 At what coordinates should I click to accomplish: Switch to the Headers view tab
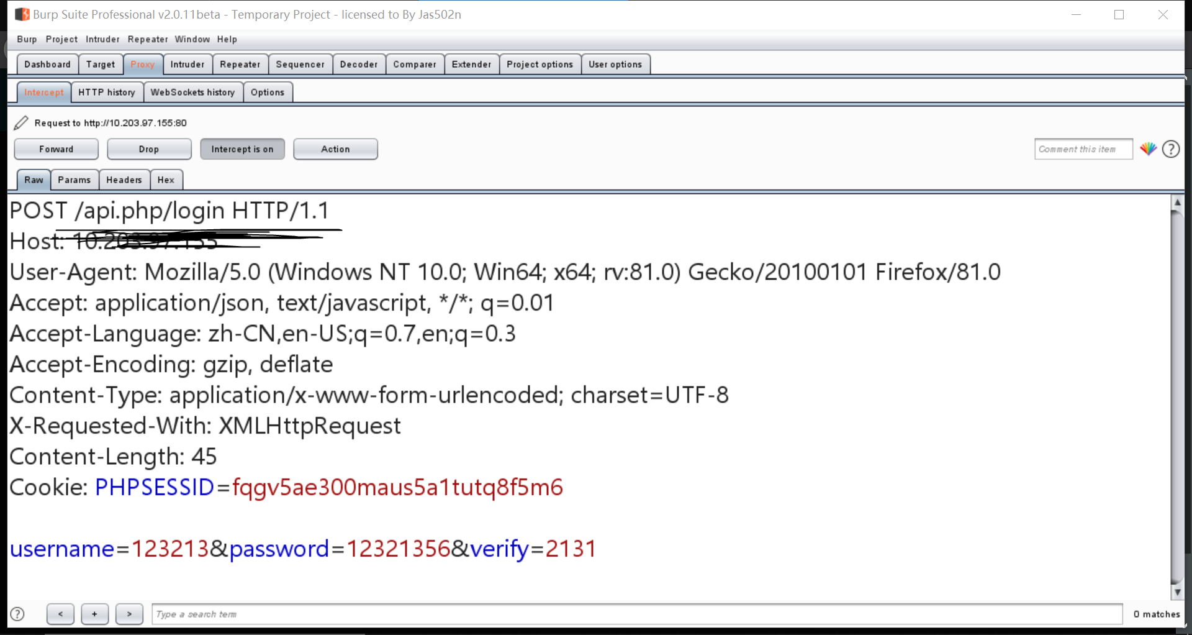coord(124,180)
